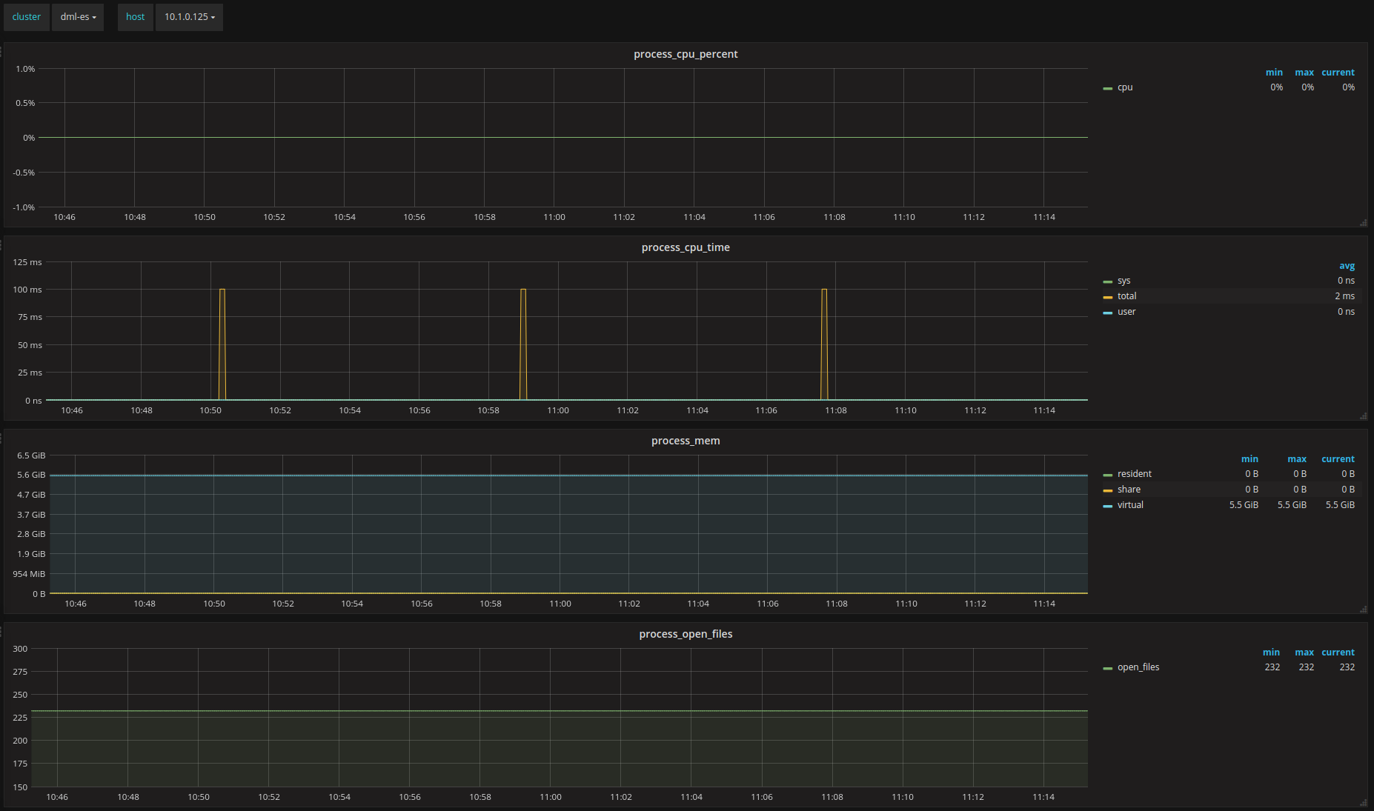The image size is (1374, 811).
Task: Click the virtual series color icon
Action: [1108, 506]
